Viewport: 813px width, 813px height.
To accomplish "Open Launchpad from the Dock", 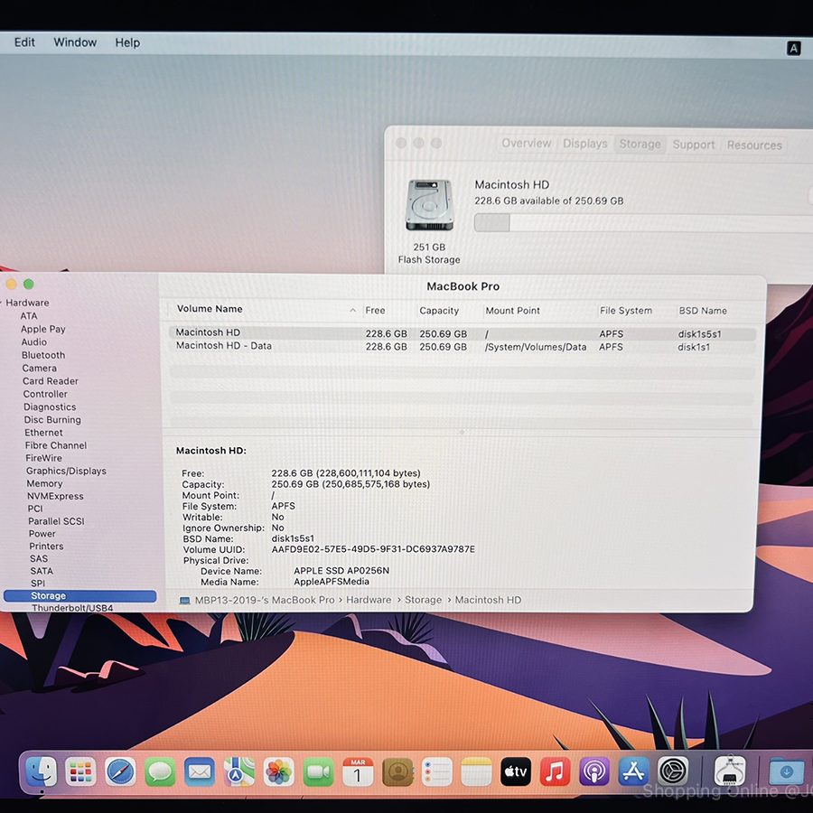I will point(80,772).
